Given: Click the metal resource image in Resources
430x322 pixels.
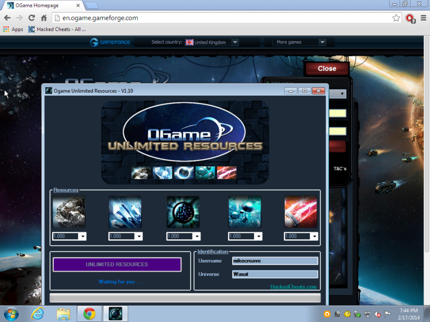Looking at the screenshot, I should 69,212.
